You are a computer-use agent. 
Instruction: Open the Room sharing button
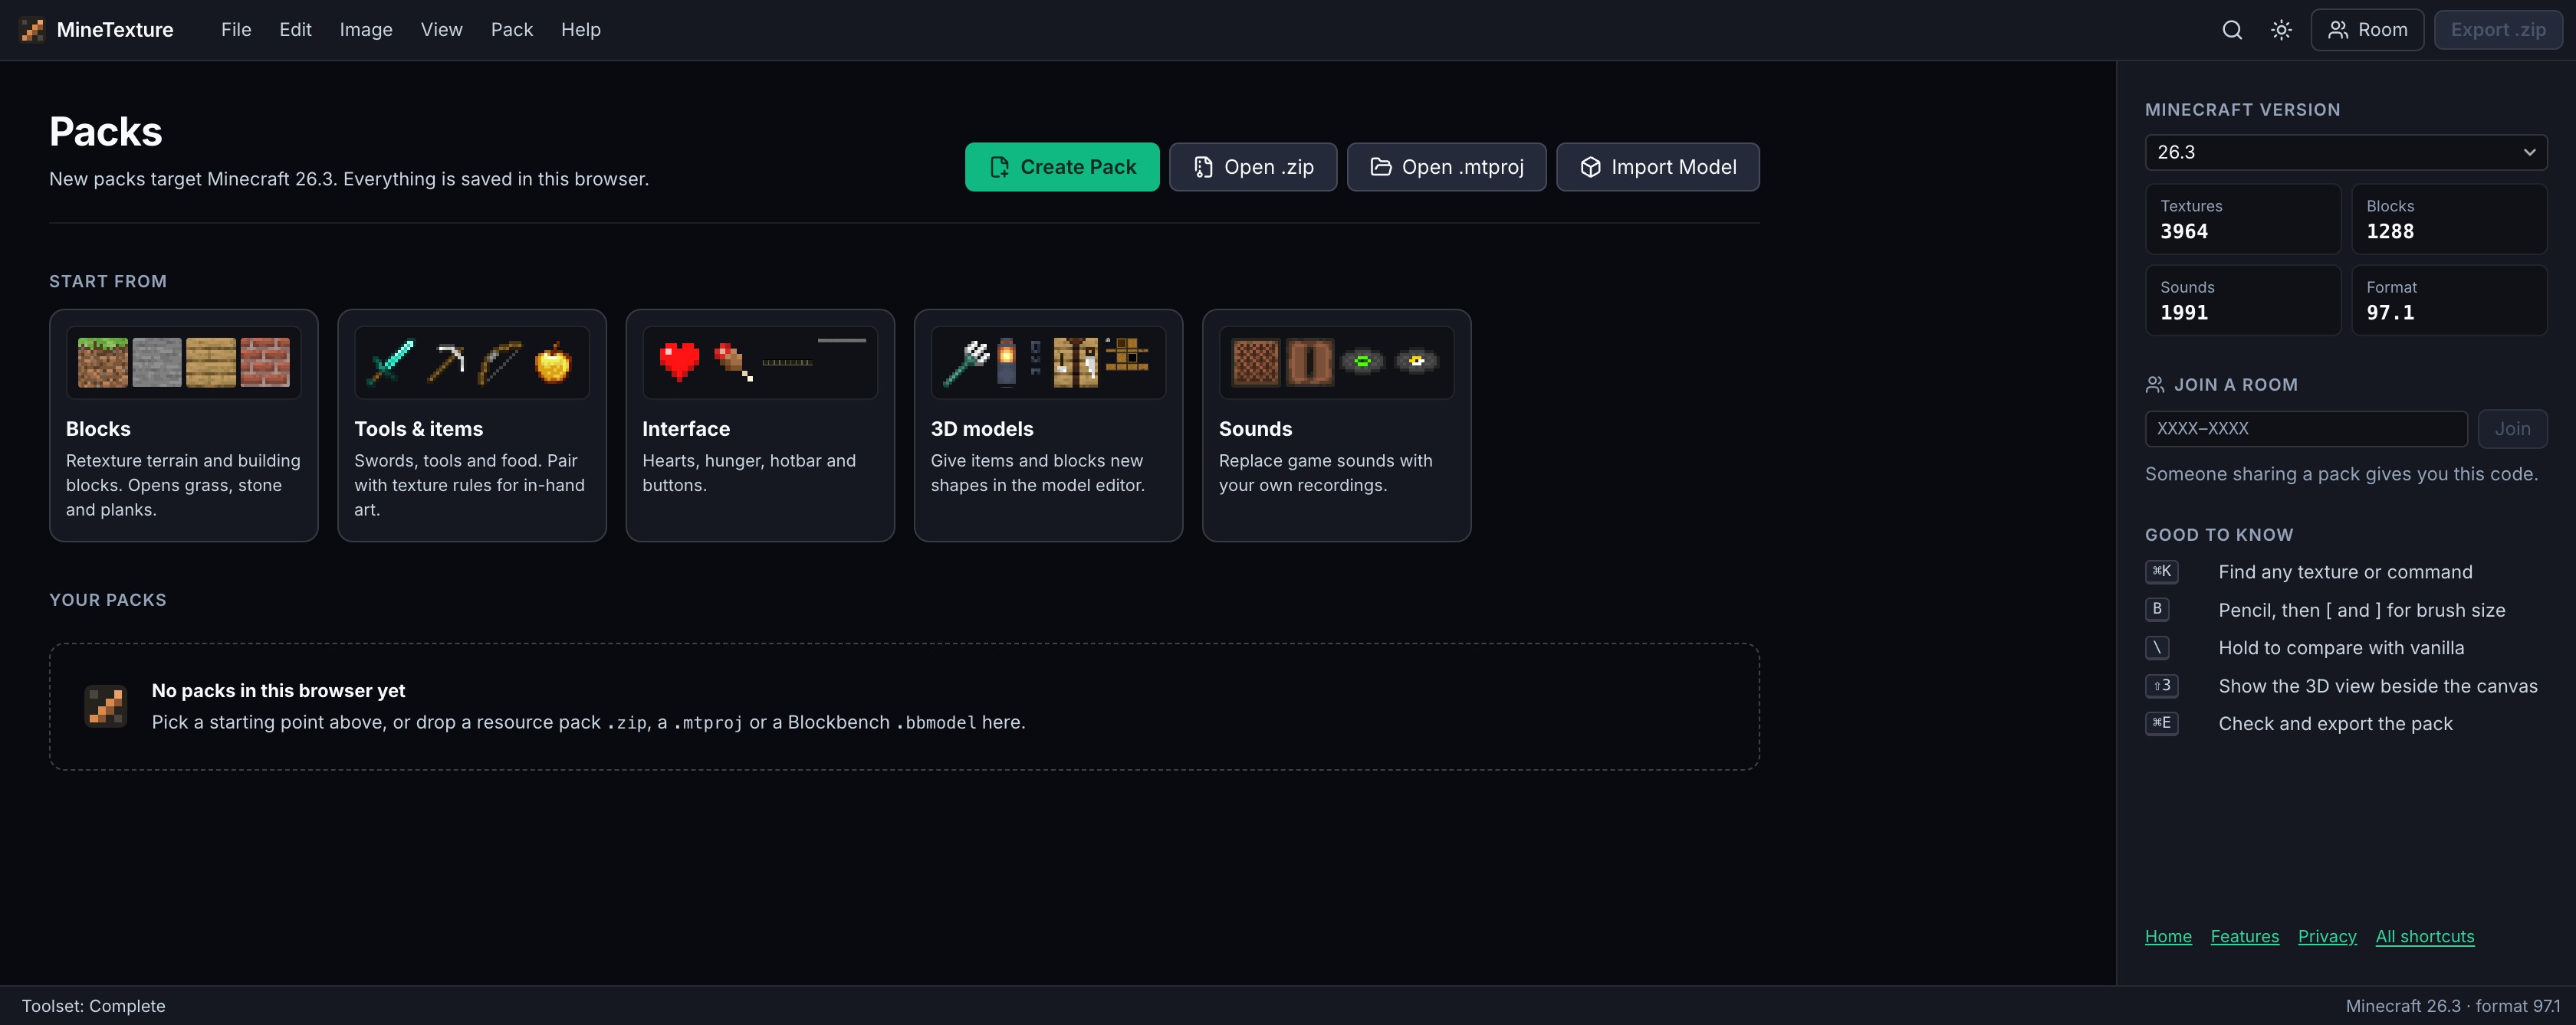(2367, 30)
